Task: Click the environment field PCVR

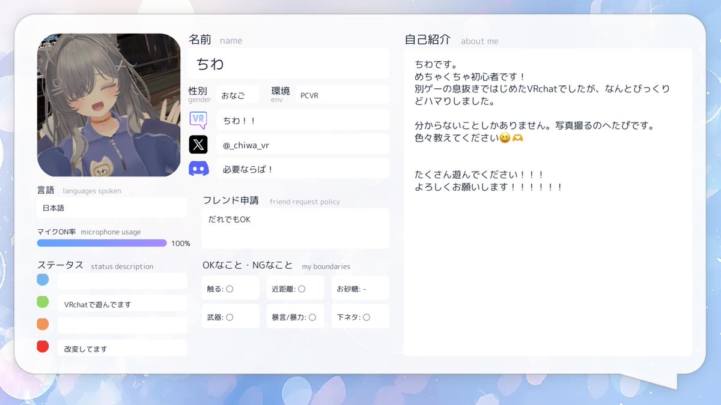Action: (x=341, y=94)
